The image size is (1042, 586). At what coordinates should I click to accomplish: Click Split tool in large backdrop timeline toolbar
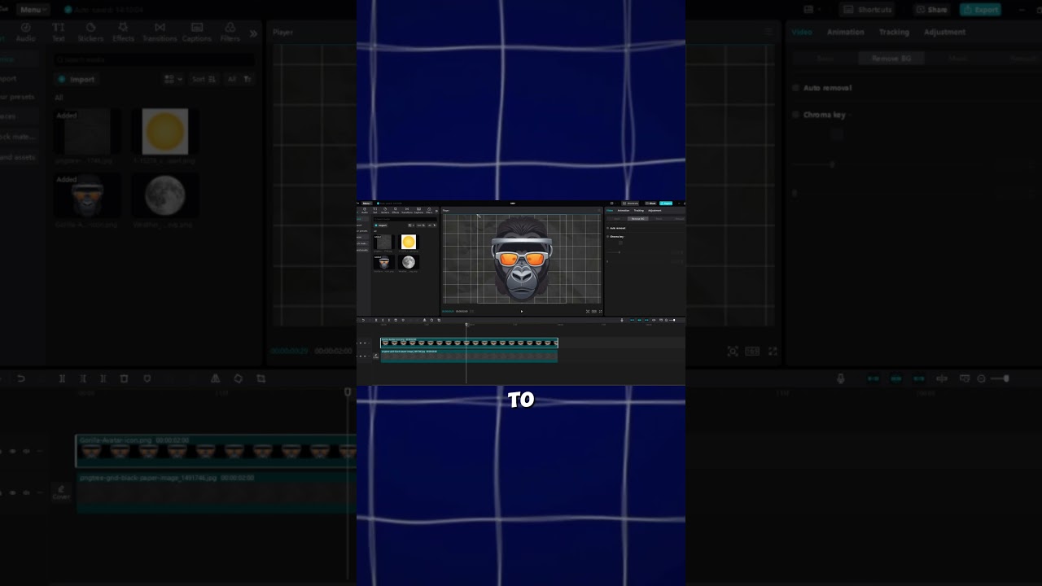62,378
